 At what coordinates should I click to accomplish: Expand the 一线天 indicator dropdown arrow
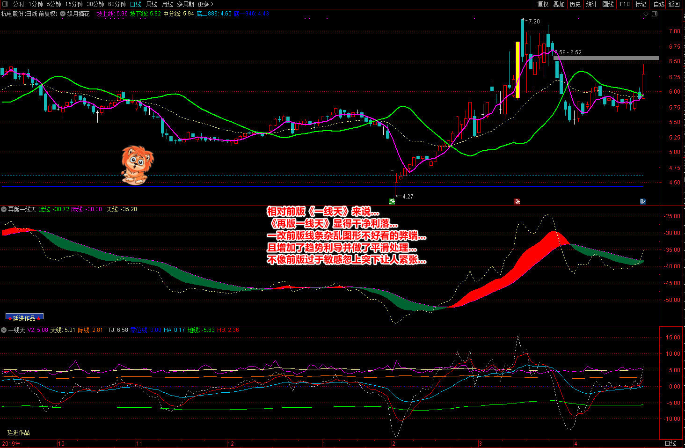[x=4, y=330]
